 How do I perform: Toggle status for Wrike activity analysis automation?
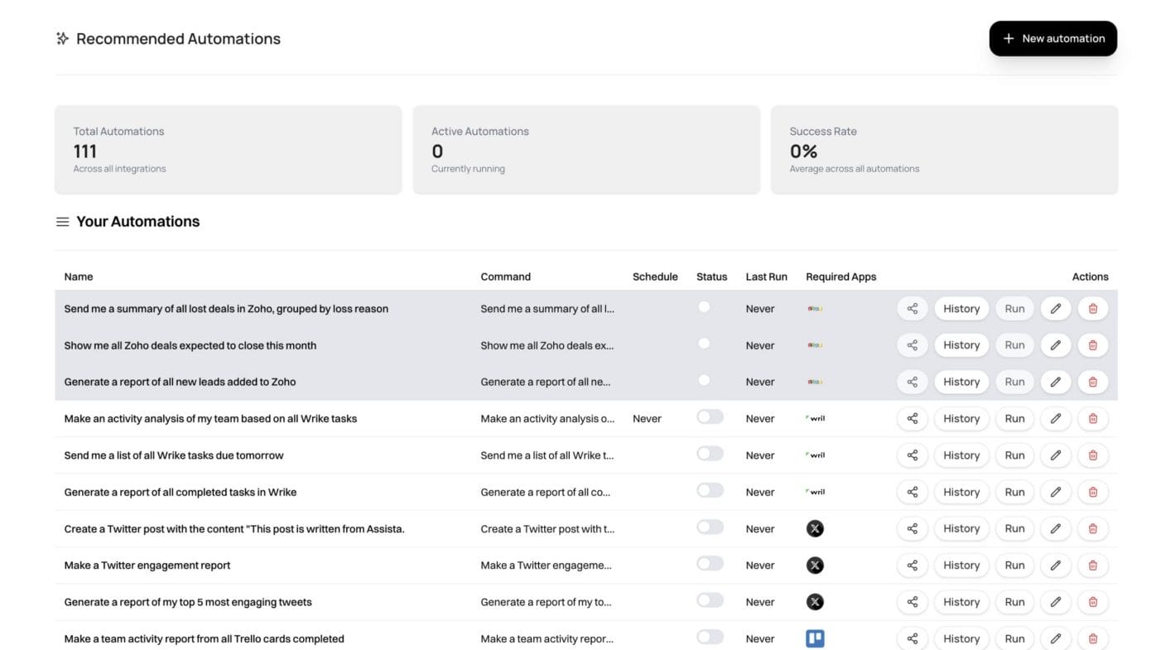(x=710, y=417)
